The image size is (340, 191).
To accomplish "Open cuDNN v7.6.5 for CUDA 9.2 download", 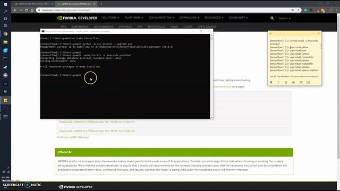I will pos(97,122).
